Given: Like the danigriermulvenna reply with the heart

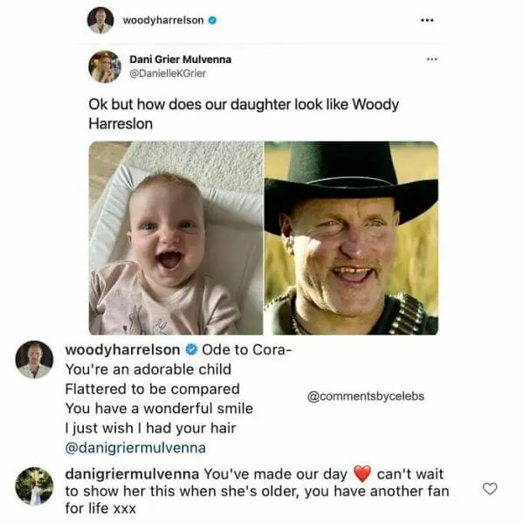Looking at the screenshot, I should pyautogui.click(x=491, y=489).
